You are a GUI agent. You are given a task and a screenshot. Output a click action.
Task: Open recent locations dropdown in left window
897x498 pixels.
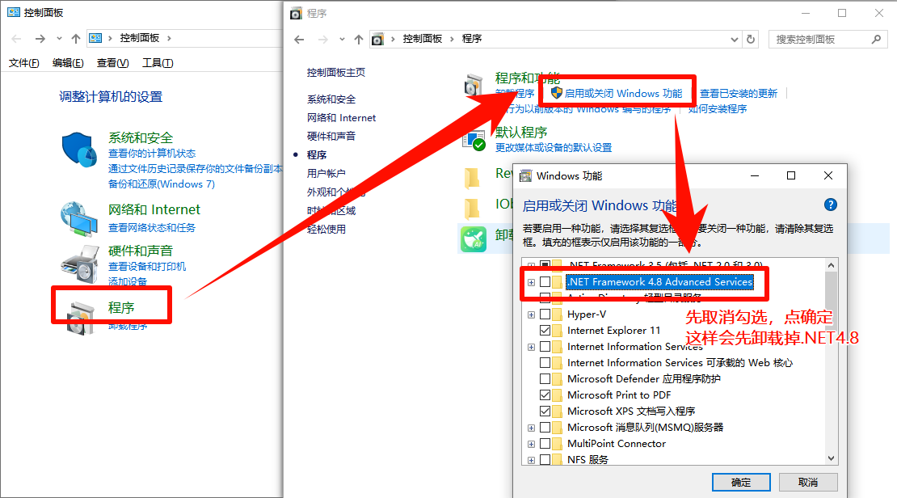(59, 38)
